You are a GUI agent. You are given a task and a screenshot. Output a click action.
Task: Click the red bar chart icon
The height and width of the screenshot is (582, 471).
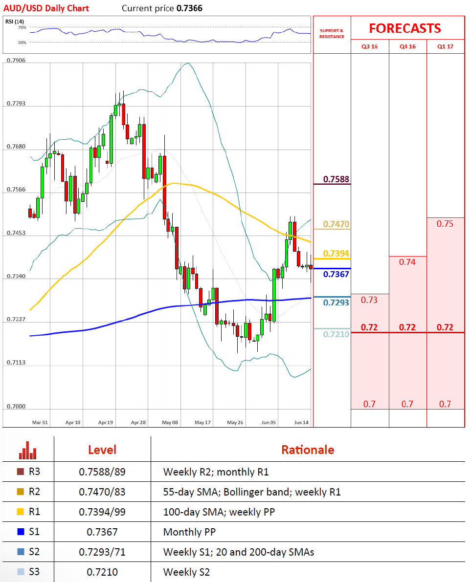click(x=28, y=450)
